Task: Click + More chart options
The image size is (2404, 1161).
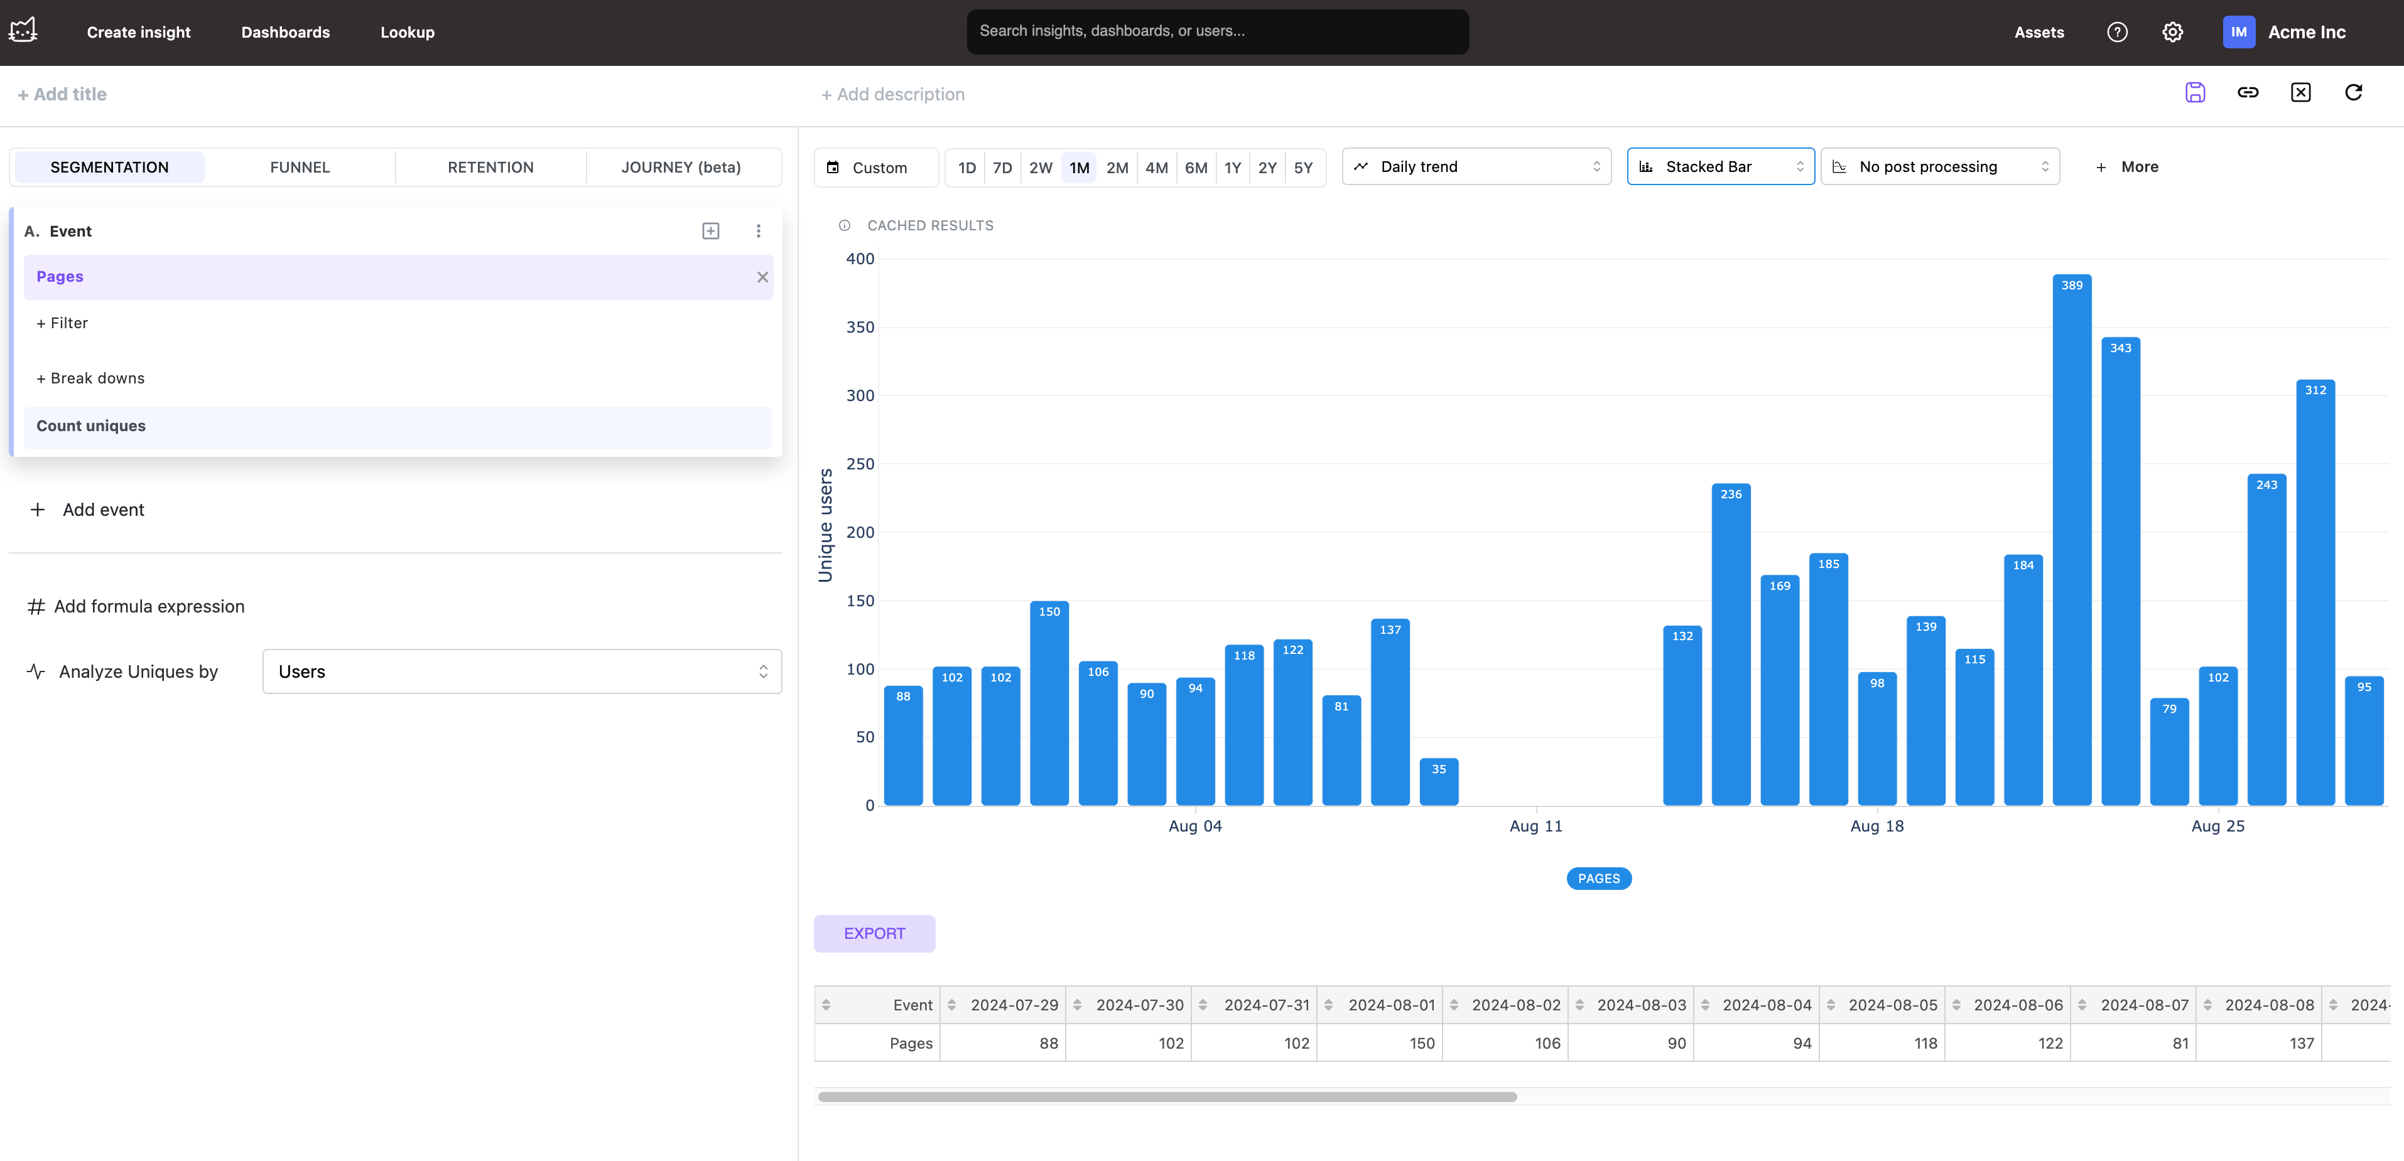Action: (x=2127, y=167)
